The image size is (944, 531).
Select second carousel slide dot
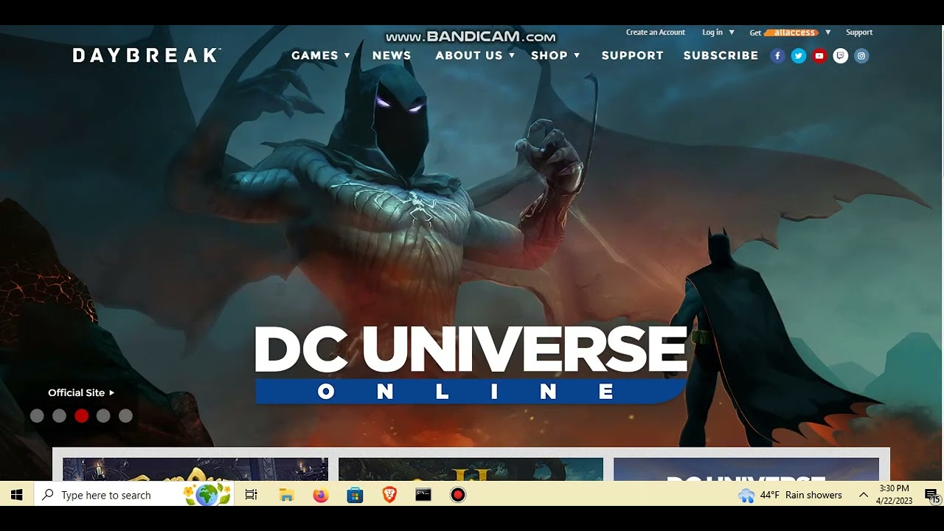[x=59, y=416]
